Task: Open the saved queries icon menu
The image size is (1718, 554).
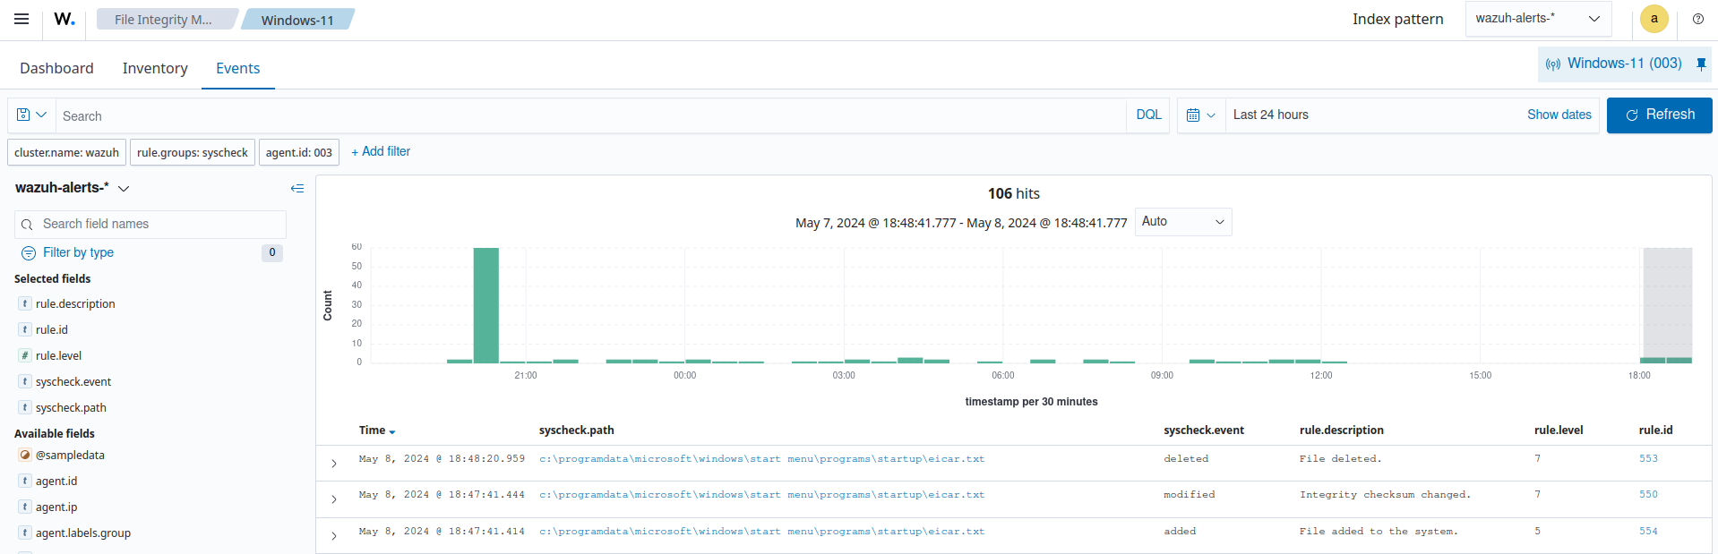Action: pyautogui.click(x=31, y=115)
